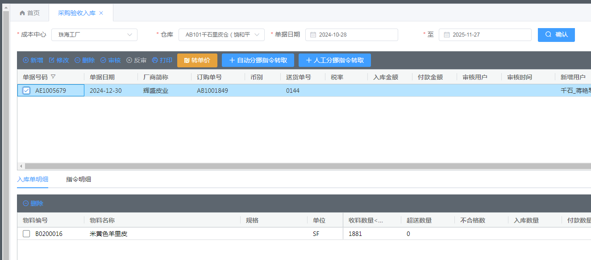Viewport: 591px width, 260px height.
Task: Click the 转单价 orange button
Action: click(x=197, y=60)
